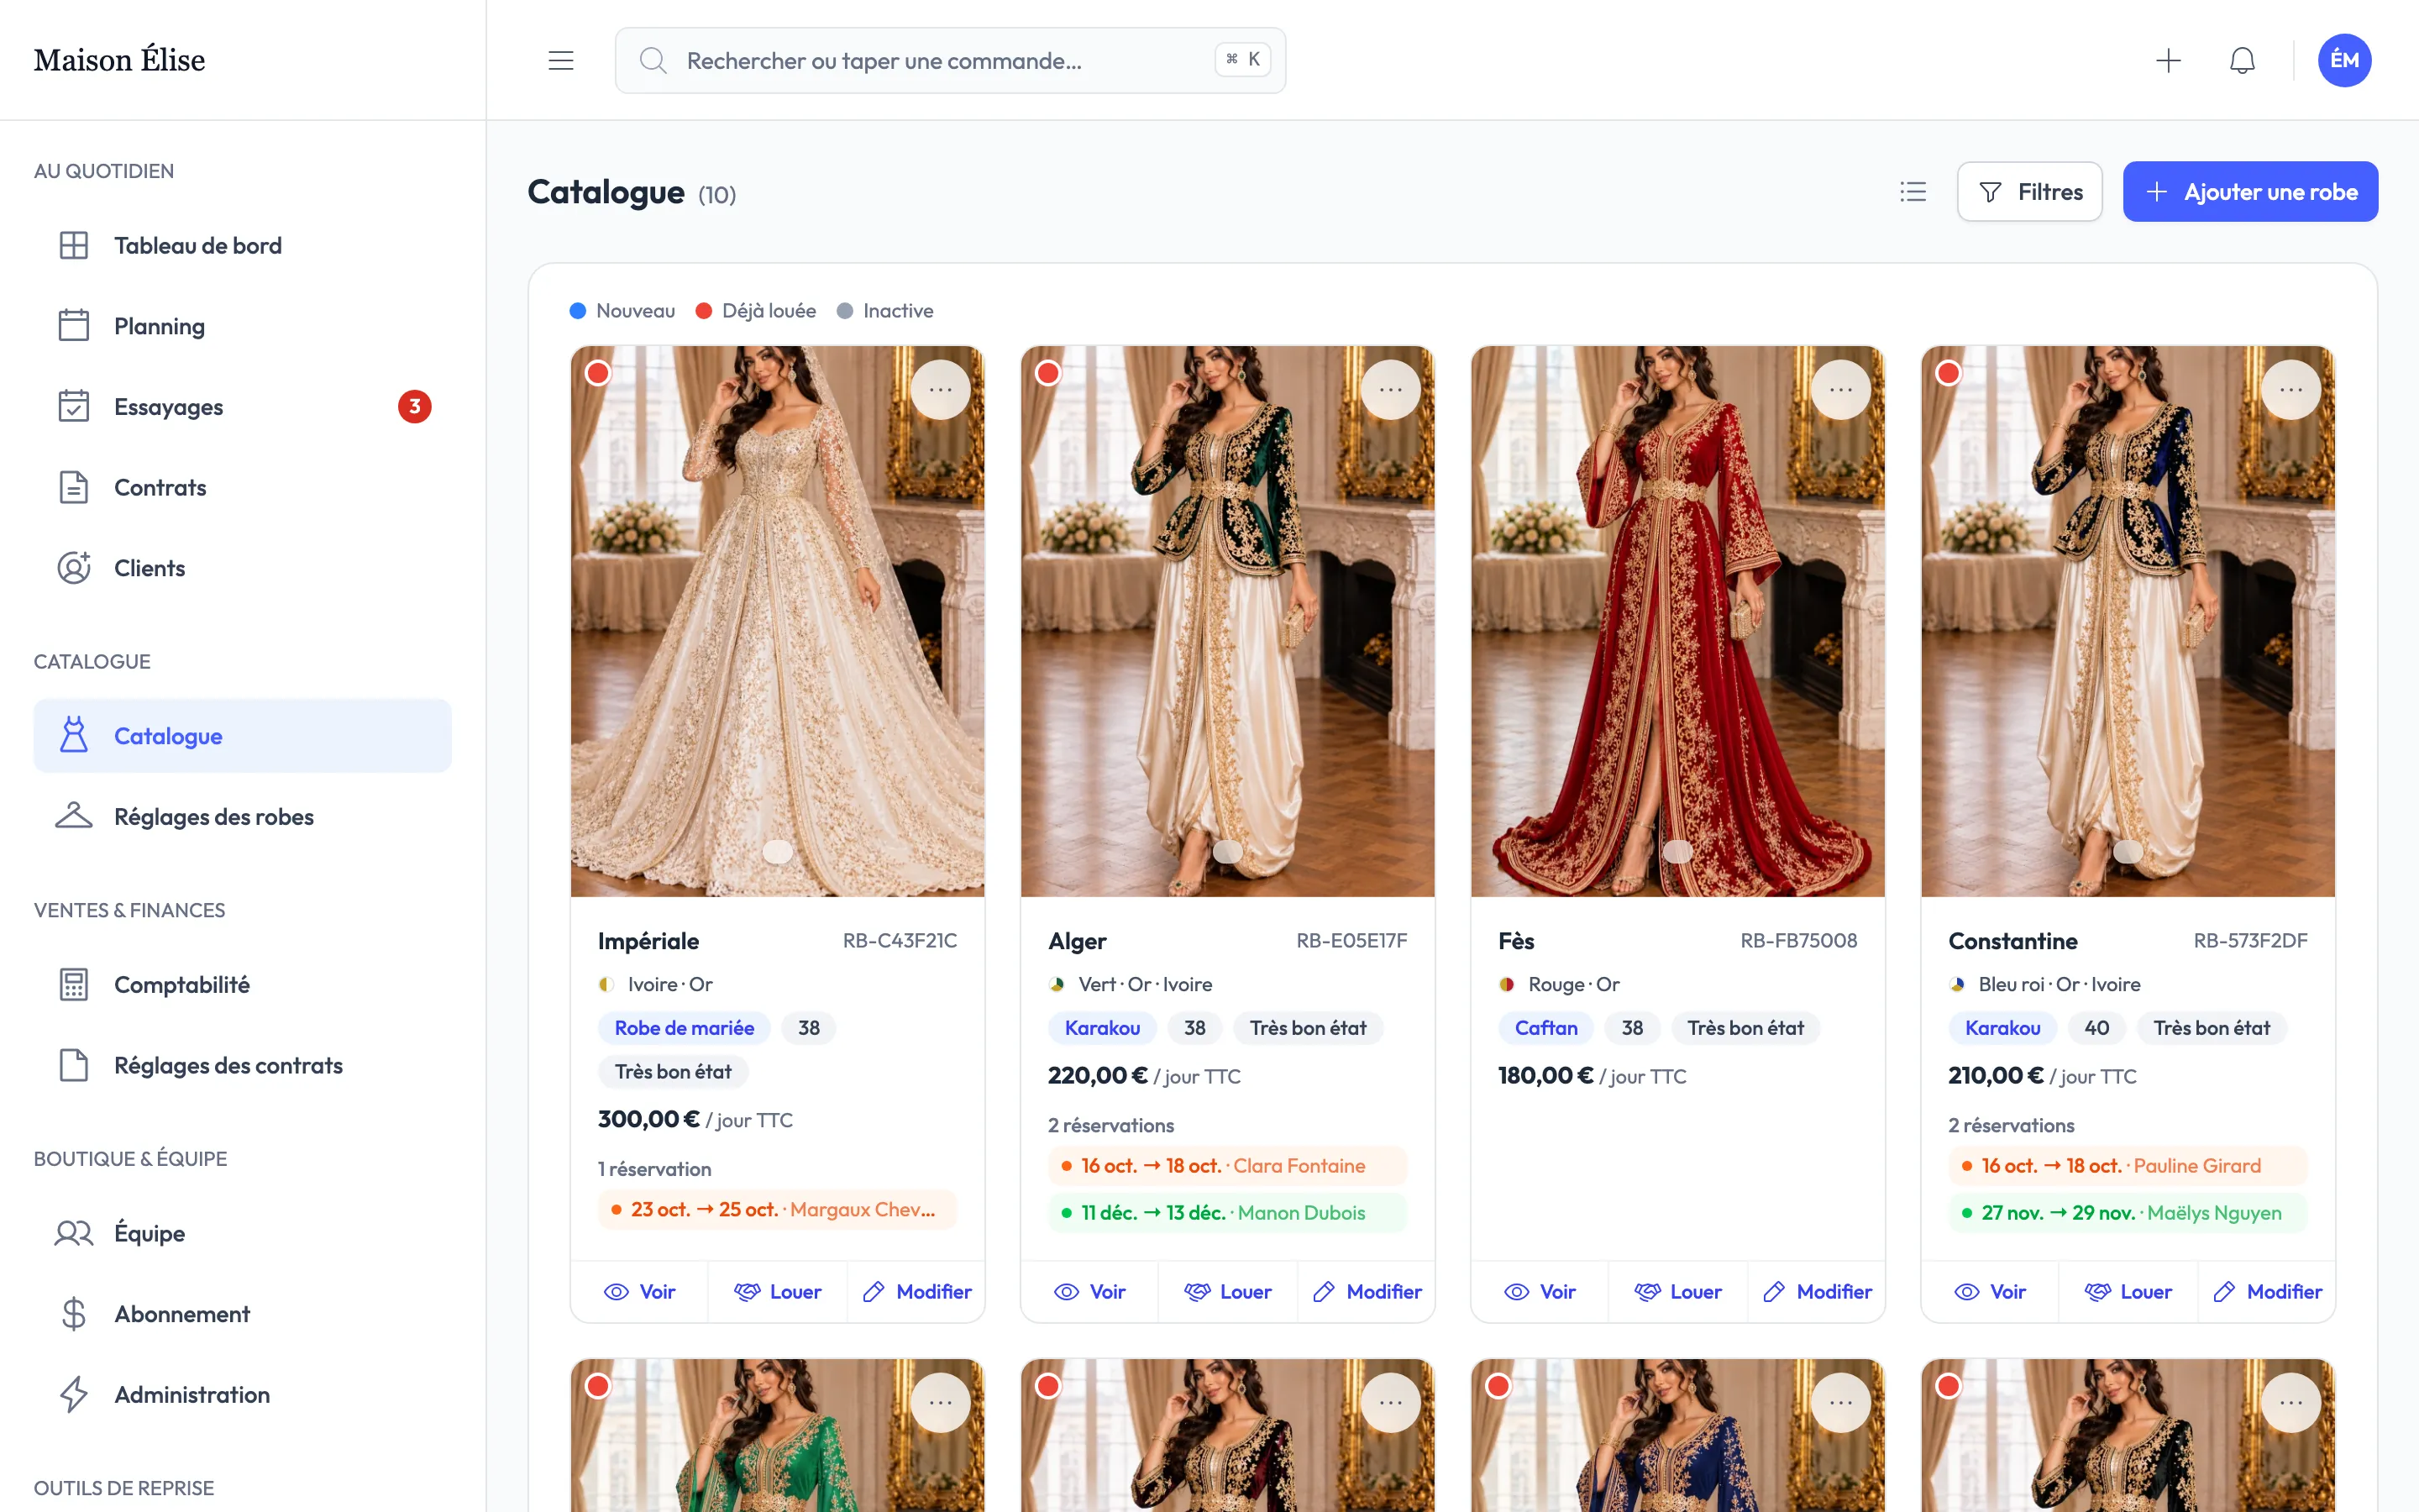Click the Rouge · Or color swatch on Fès
The image size is (2419, 1512).
(1506, 985)
